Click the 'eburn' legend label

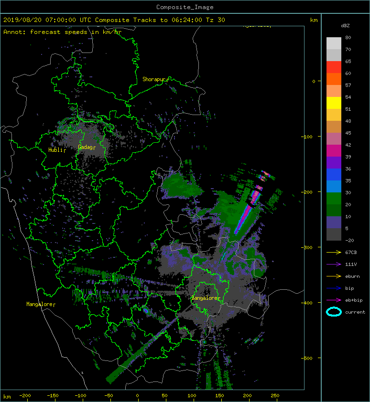[x=352, y=276]
